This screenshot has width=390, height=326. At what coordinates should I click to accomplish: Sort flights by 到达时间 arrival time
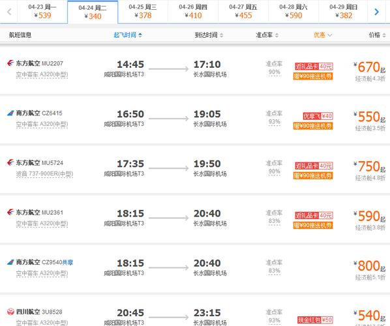pyautogui.click(x=209, y=35)
